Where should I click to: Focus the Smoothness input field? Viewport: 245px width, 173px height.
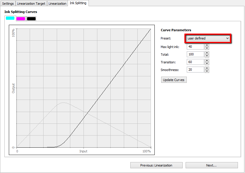195,70
